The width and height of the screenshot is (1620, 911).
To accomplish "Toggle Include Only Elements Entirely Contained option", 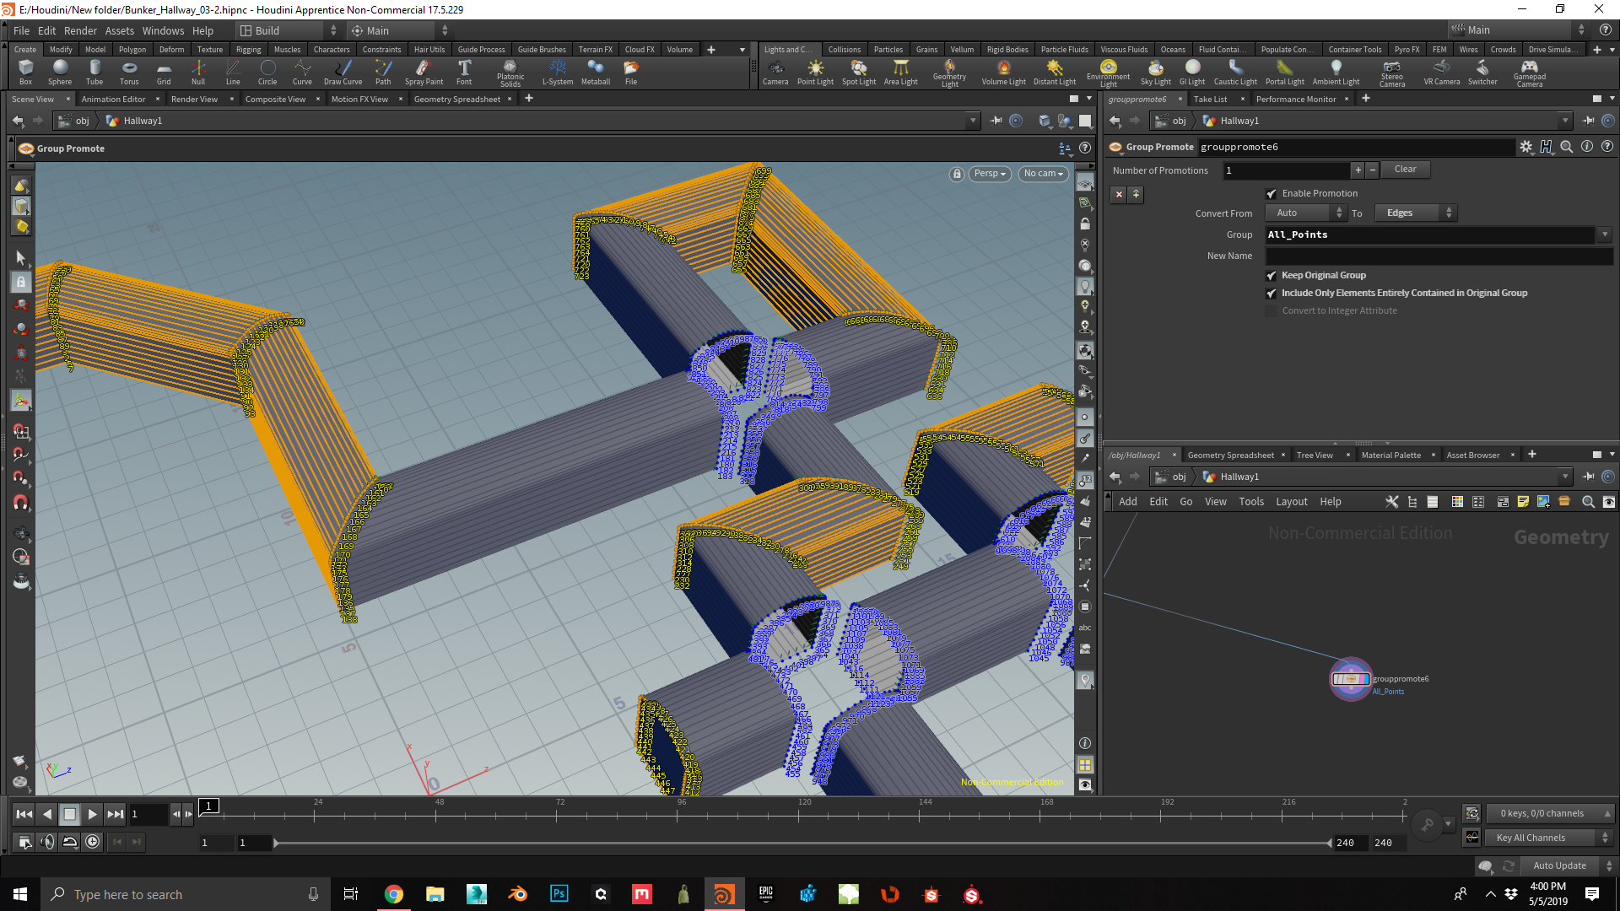I will click(1272, 294).
